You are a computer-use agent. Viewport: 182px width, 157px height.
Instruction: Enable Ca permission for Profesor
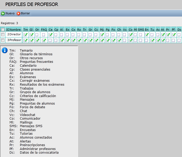tap(50, 40)
